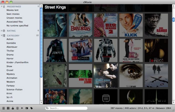This screenshot has width=175, height=112.
Task: Open the actors person icon in bottom toolbar
Action: click(13, 108)
